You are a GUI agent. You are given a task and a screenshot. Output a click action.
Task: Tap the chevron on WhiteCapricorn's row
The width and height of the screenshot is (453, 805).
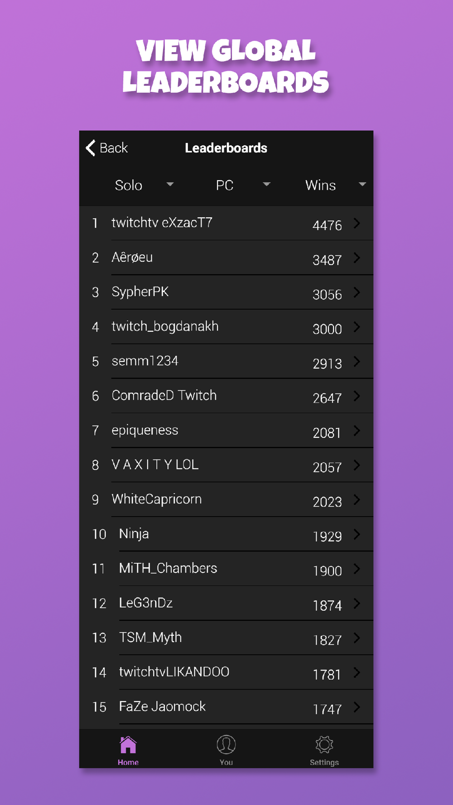357,499
